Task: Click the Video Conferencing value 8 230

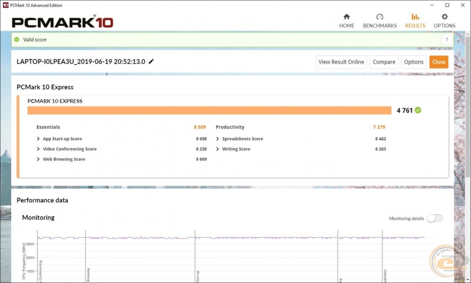Action: pos(201,149)
